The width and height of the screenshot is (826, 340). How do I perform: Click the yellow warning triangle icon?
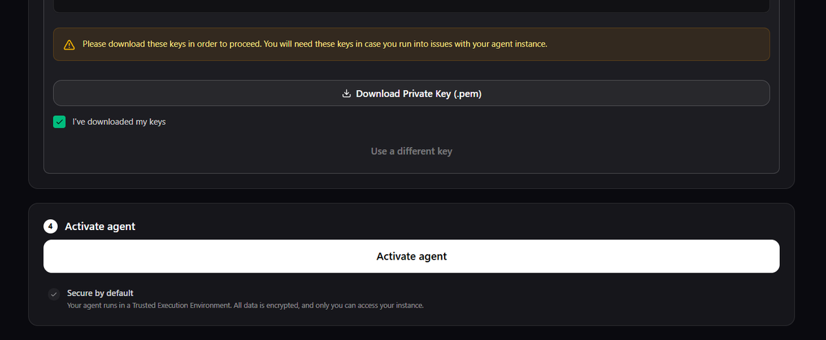pyautogui.click(x=69, y=45)
